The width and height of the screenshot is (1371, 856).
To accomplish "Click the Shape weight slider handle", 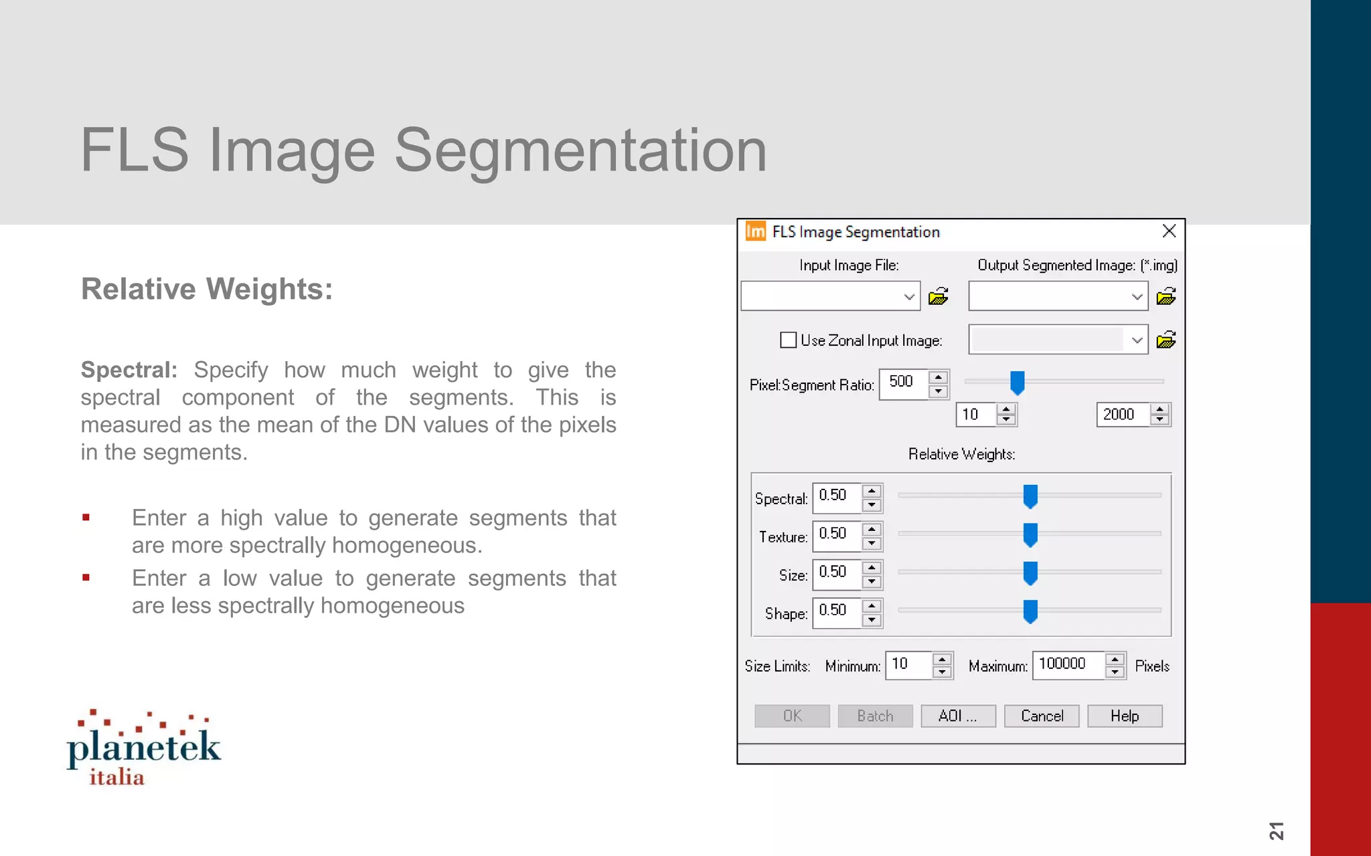I will click(x=1030, y=611).
